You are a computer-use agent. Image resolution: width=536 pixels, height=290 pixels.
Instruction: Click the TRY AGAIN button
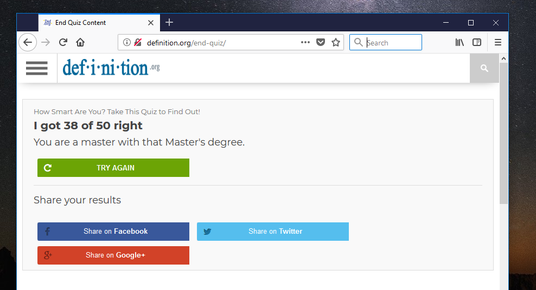[113, 168]
